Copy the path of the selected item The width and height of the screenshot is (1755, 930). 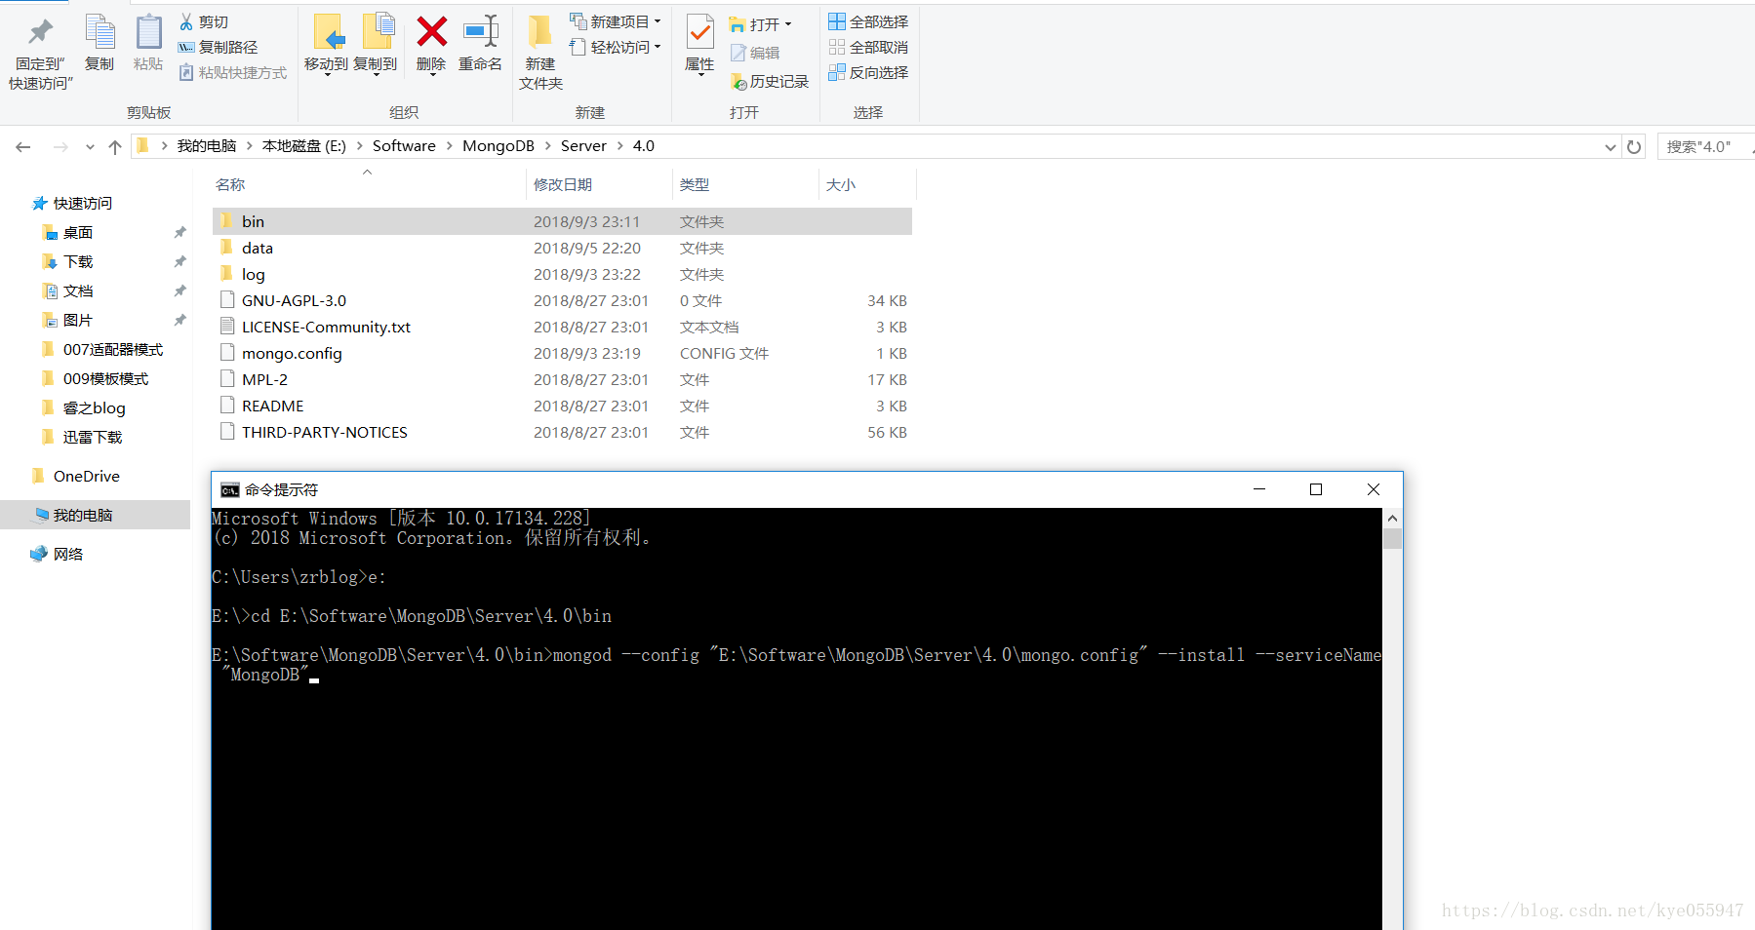[218, 47]
